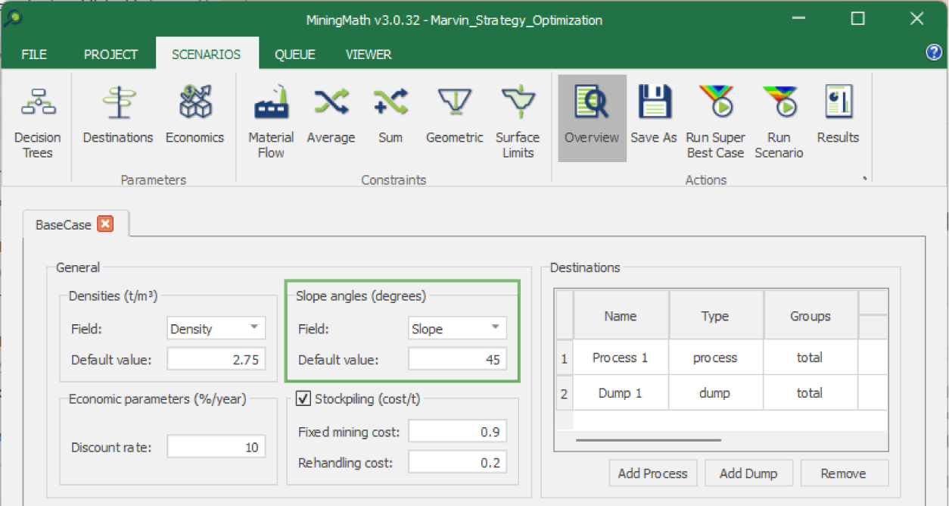Expand the Slope field dropdown
This screenshot has width=949, height=506.
[x=495, y=328]
